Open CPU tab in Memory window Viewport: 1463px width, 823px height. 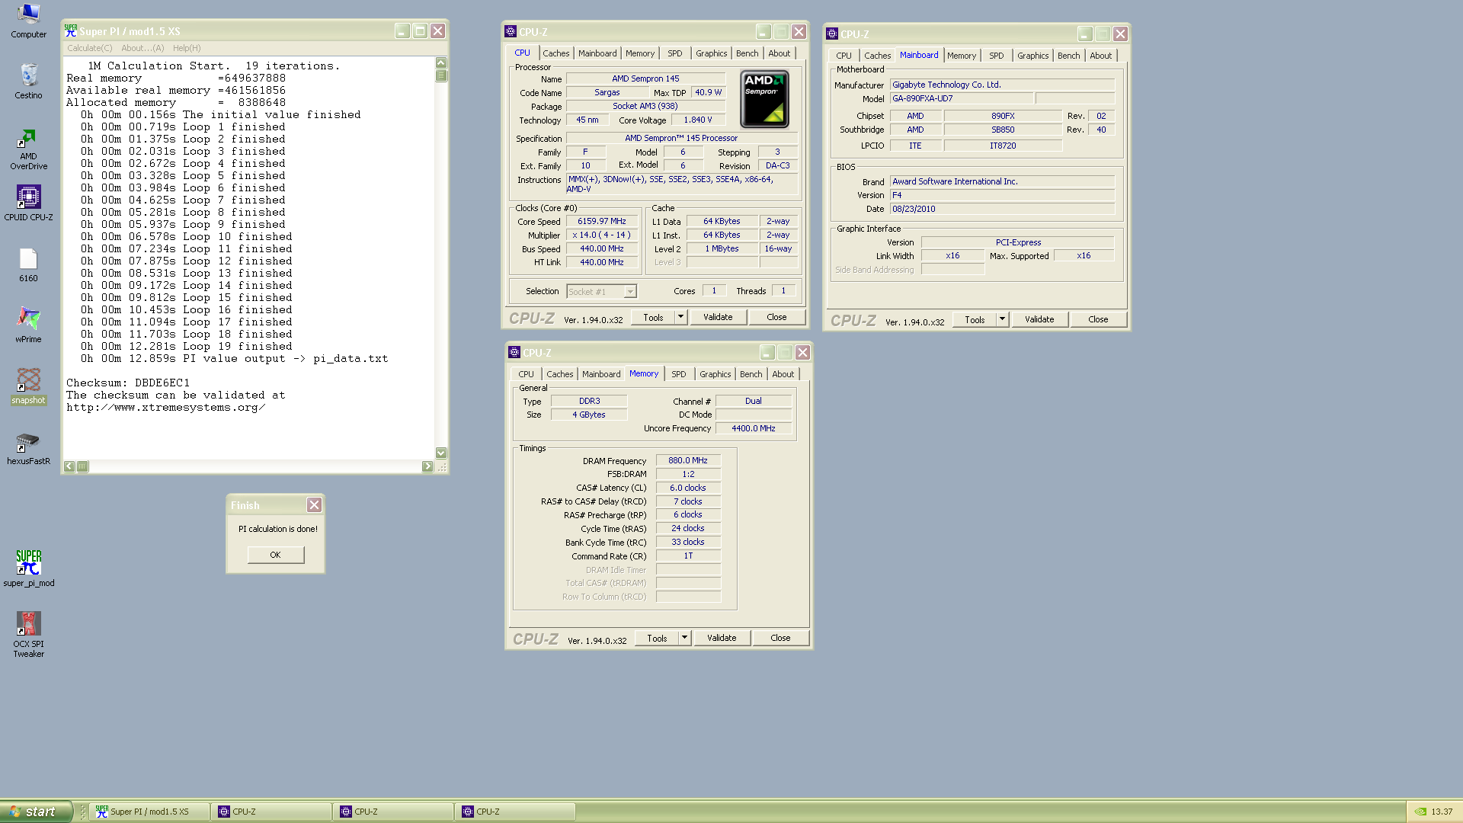[x=526, y=374]
